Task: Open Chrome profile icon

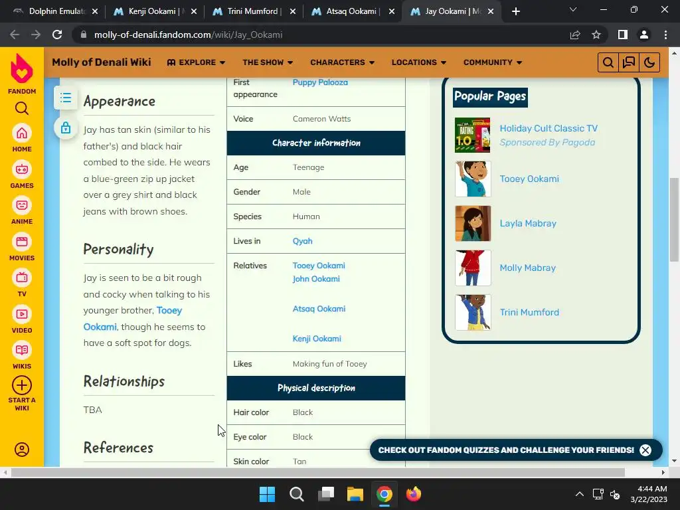Action: coord(644,35)
